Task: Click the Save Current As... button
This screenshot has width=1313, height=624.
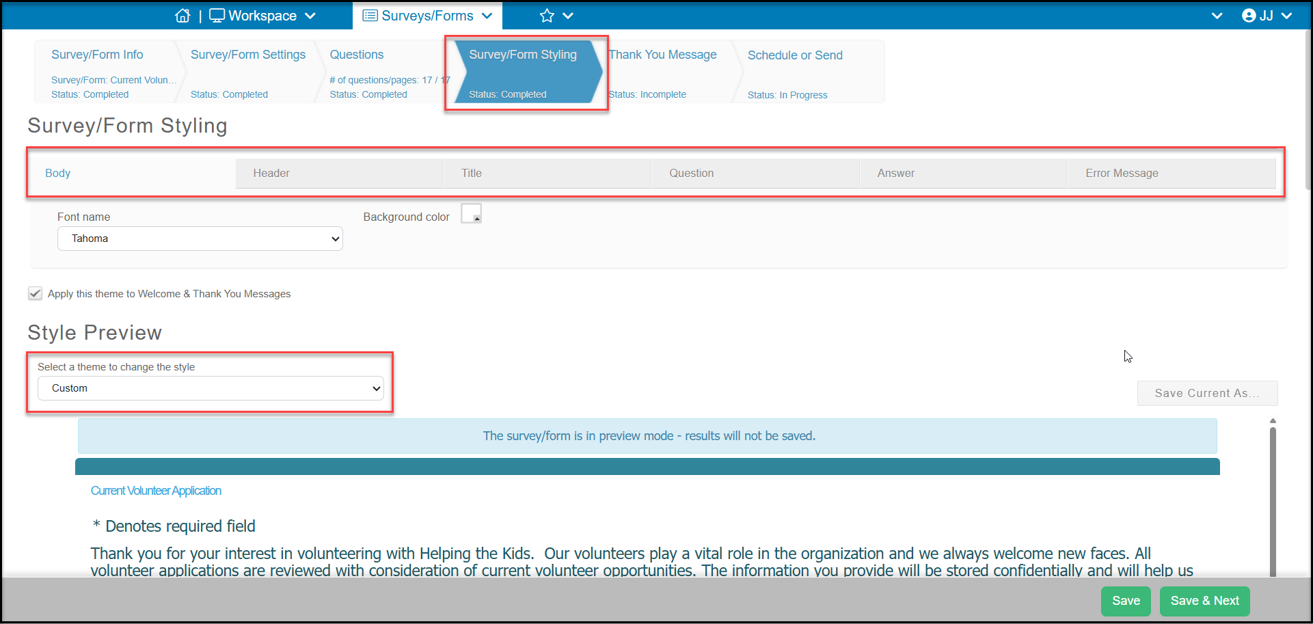Action: 1207,393
